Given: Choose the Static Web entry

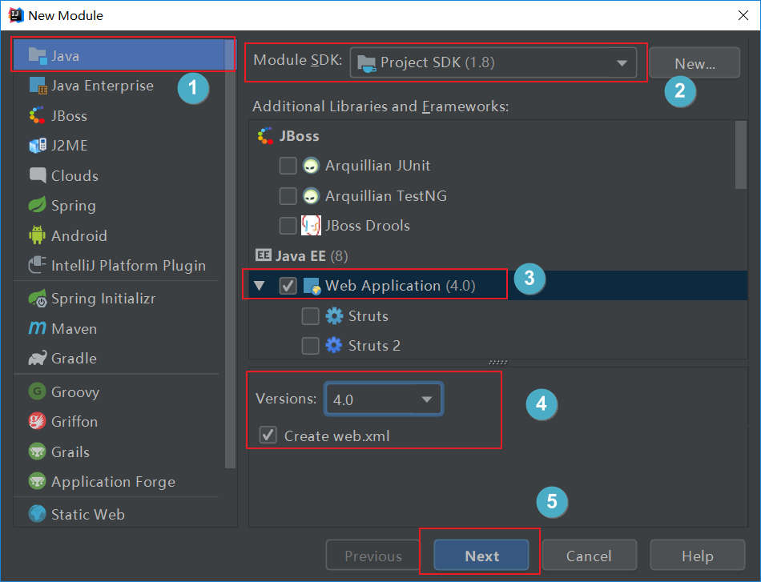Looking at the screenshot, I should 118,514.
